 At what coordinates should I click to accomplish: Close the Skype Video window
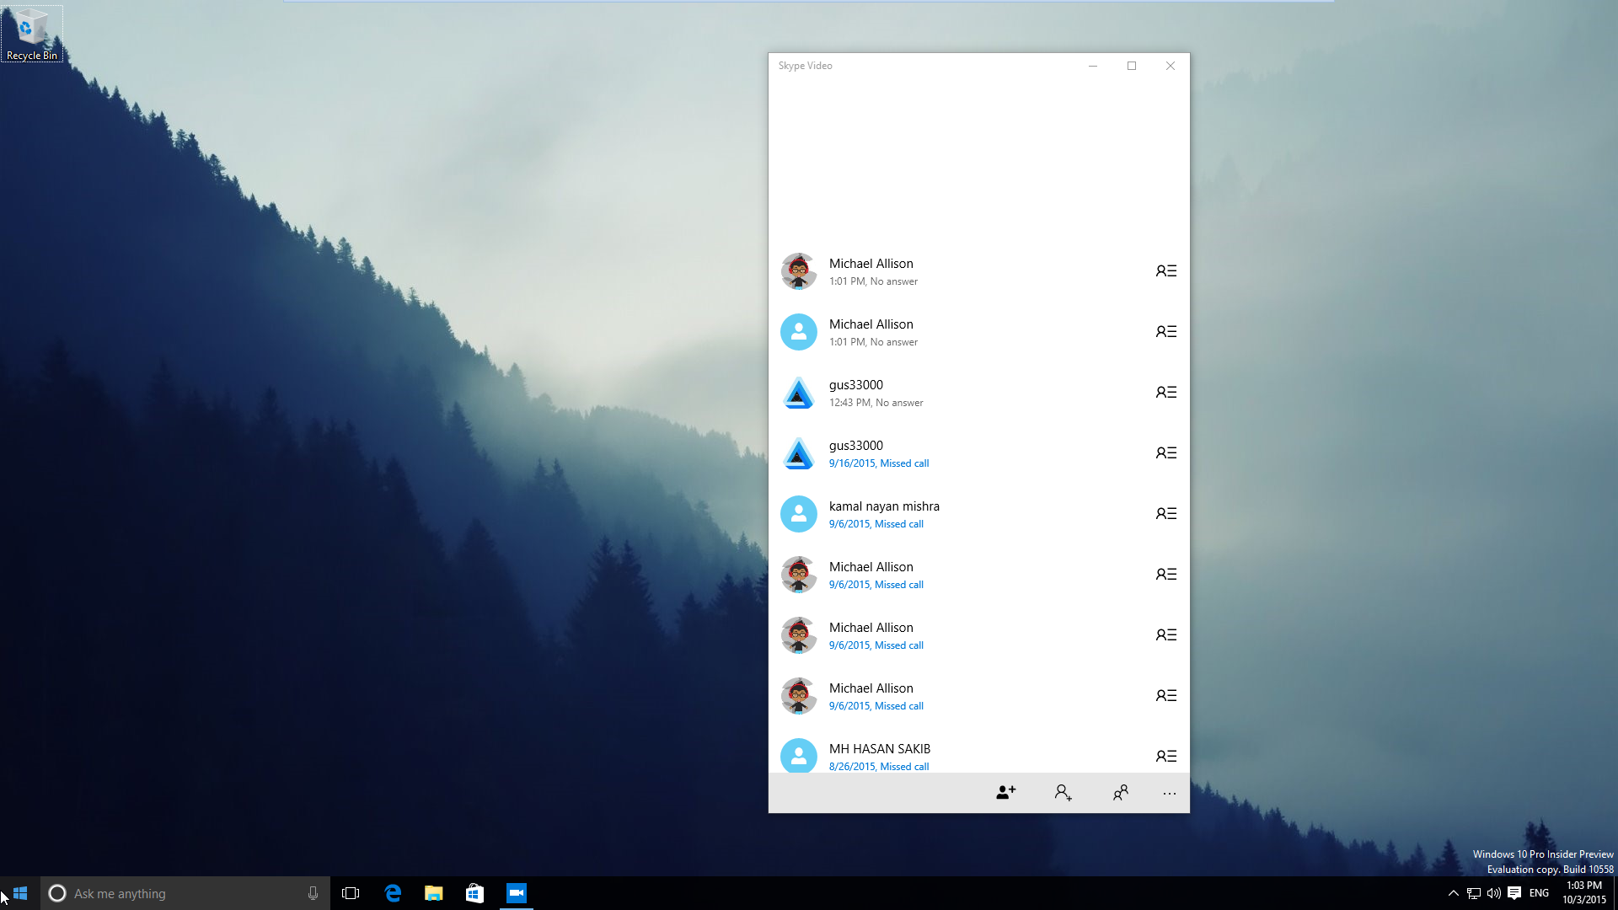pos(1171,66)
